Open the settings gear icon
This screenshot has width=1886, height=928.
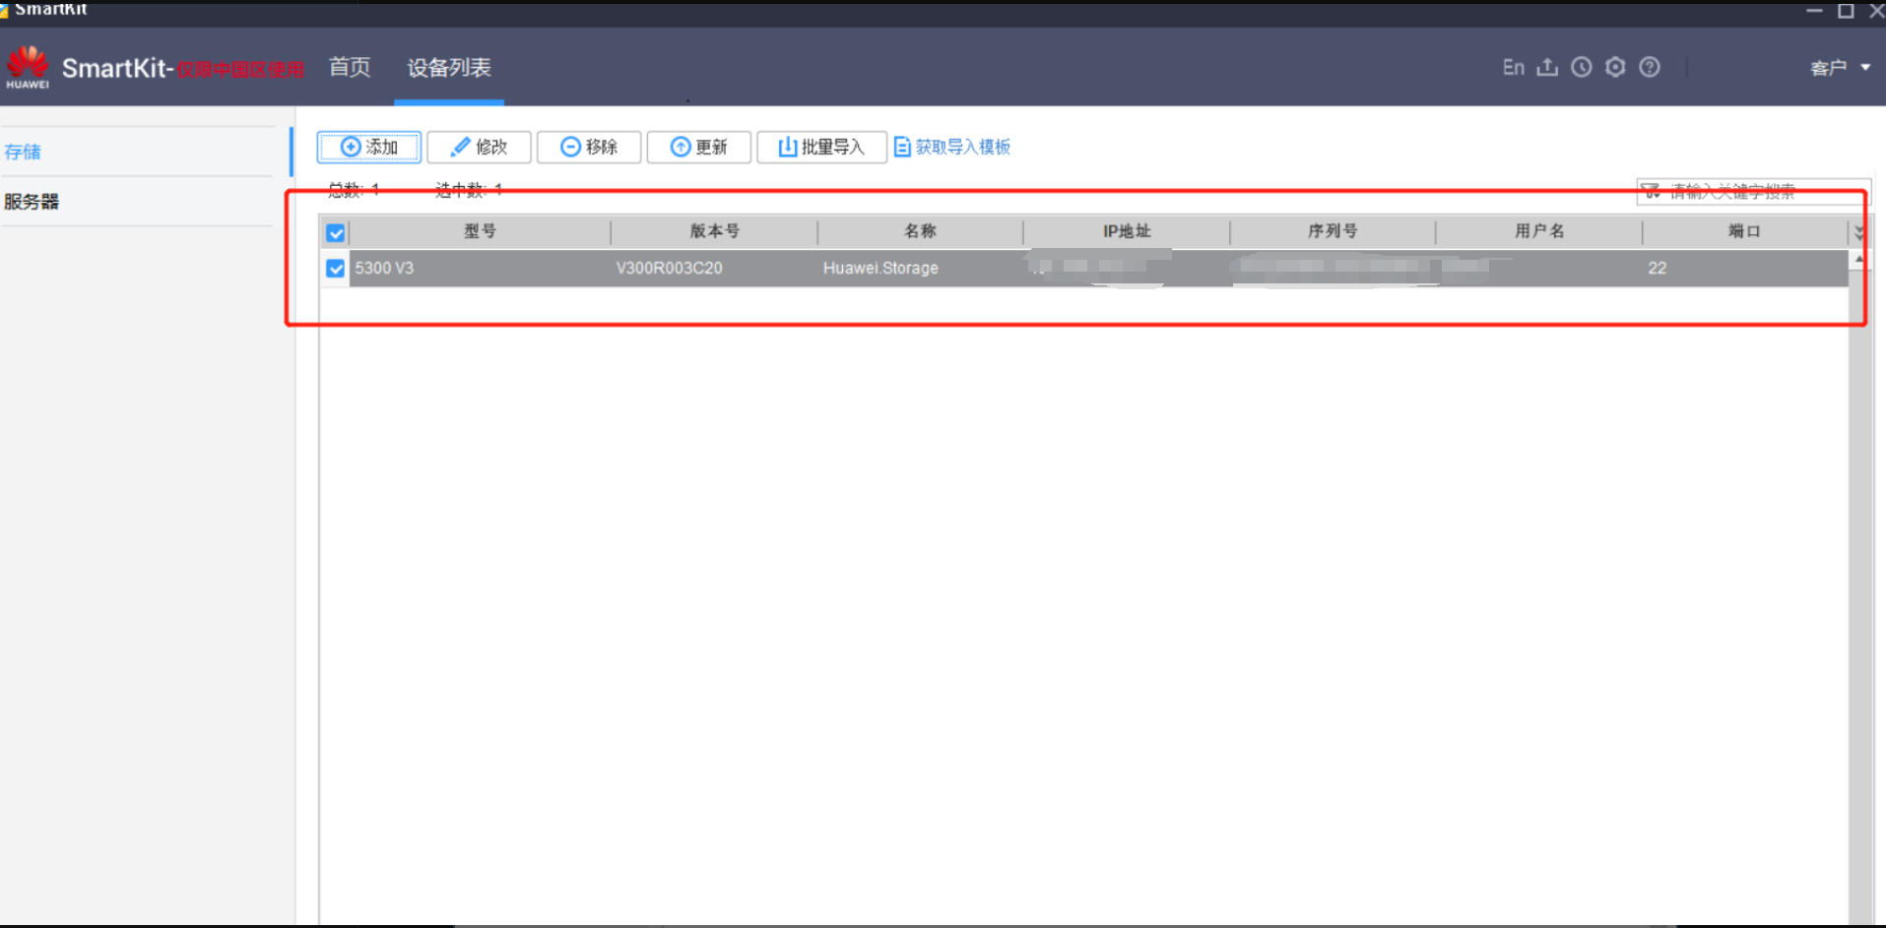(x=1615, y=67)
